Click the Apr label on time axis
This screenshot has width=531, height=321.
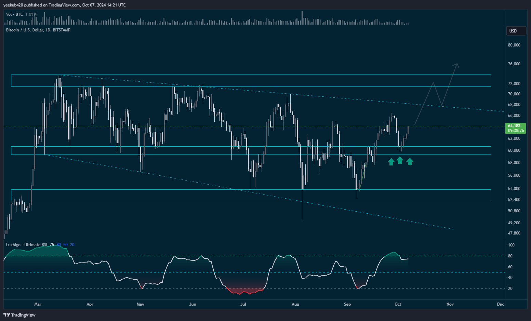pos(90,304)
